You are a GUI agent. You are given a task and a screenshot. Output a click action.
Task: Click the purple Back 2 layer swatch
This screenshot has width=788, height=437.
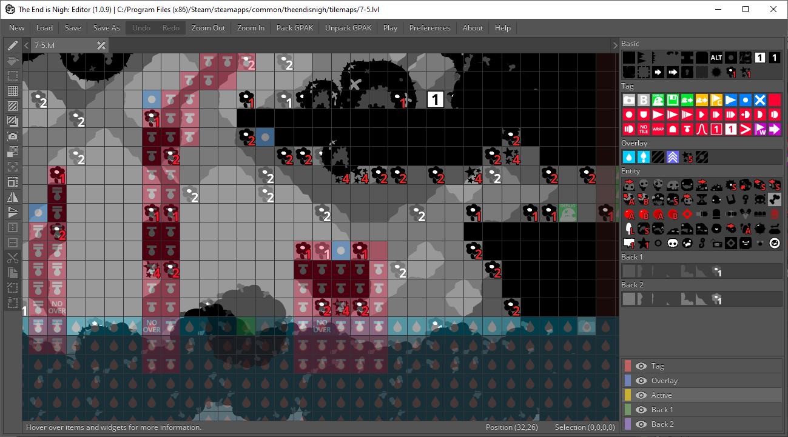click(627, 424)
